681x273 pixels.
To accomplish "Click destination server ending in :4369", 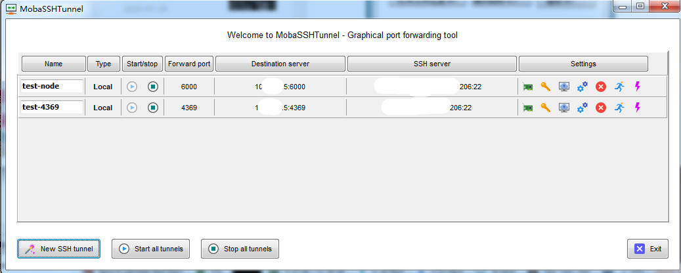I will (x=280, y=108).
